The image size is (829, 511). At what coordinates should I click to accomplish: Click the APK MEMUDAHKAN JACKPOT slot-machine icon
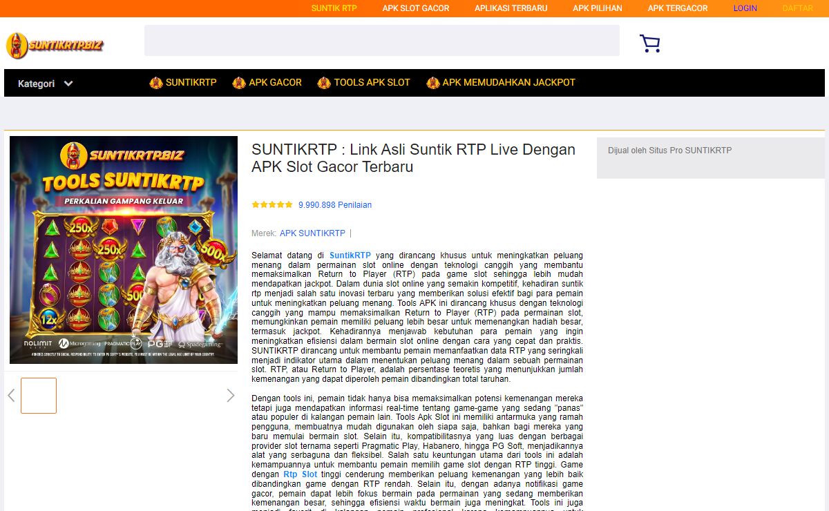tap(433, 83)
